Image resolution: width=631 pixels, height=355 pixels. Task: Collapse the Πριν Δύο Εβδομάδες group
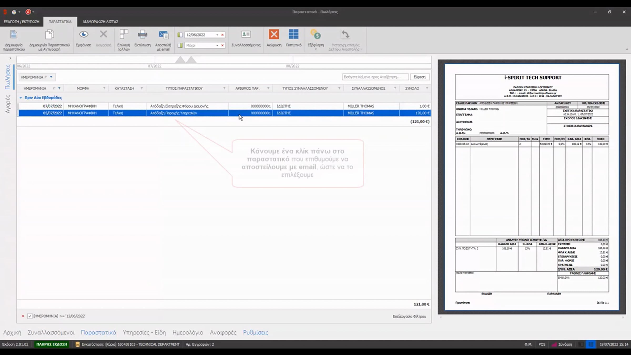[x=21, y=98]
